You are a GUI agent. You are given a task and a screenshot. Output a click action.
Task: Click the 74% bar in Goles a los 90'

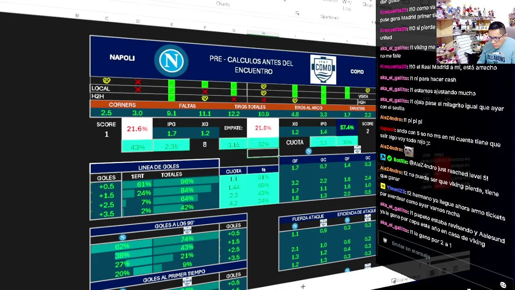click(187, 239)
